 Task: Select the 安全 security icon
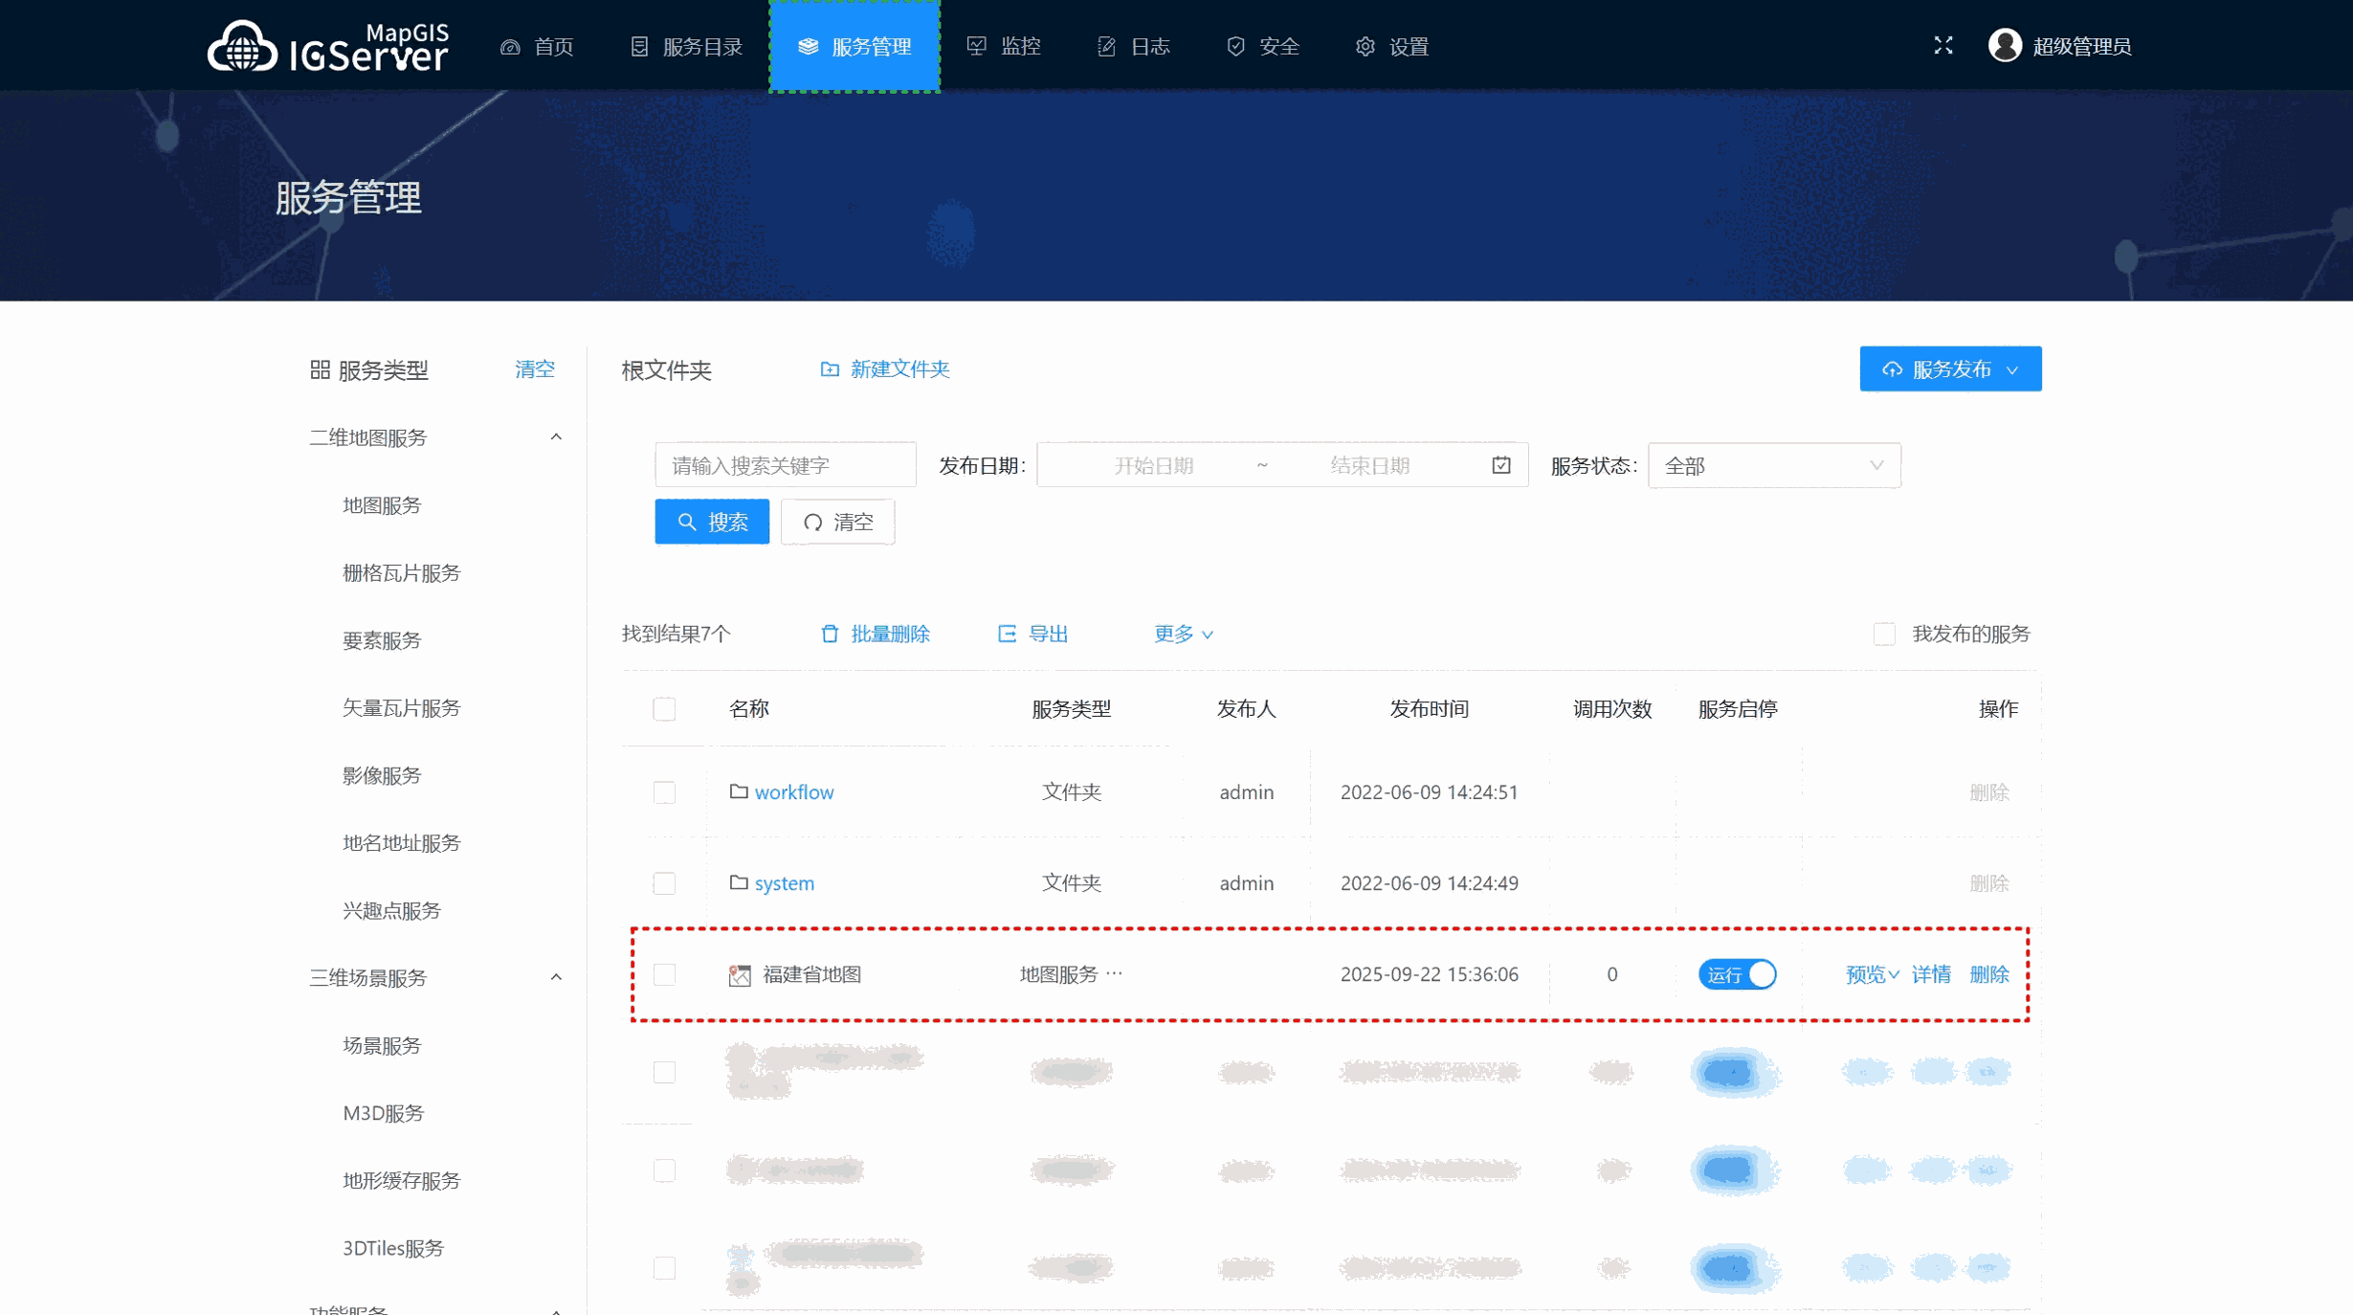tap(1234, 45)
